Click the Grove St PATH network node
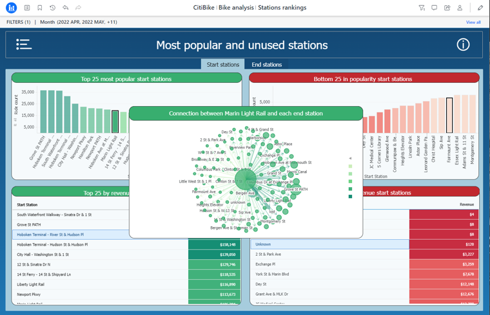This screenshot has height=315, width=490. (296, 189)
